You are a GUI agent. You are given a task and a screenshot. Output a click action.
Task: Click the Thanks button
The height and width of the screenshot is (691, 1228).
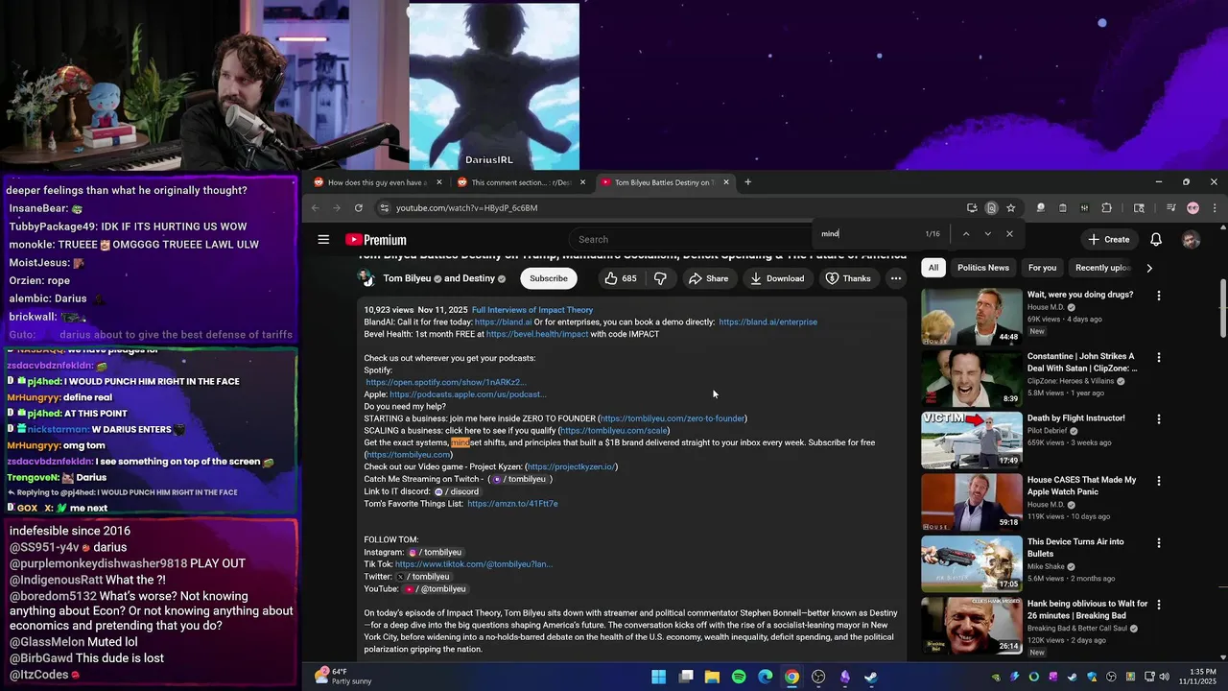848,278
